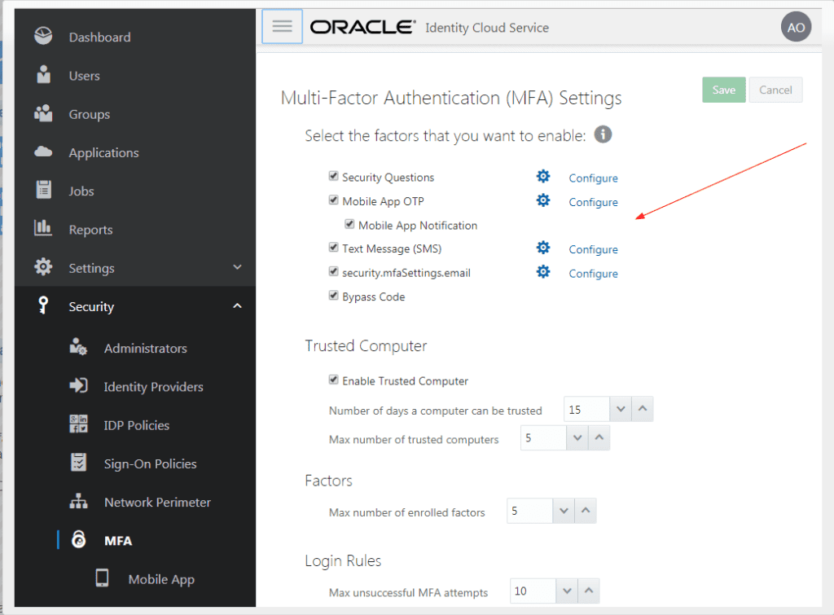The width and height of the screenshot is (834, 615).
Task: Disable the Mobile App Notification checkbox
Action: click(349, 223)
